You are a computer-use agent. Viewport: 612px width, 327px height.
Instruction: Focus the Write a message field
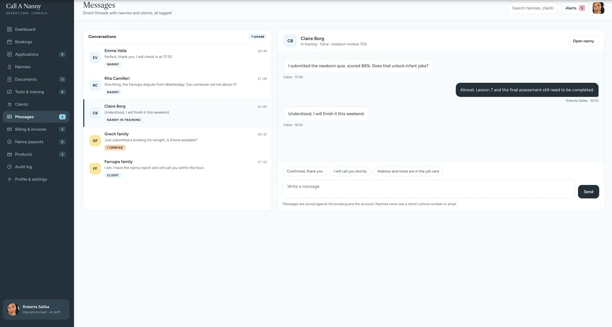click(x=428, y=189)
